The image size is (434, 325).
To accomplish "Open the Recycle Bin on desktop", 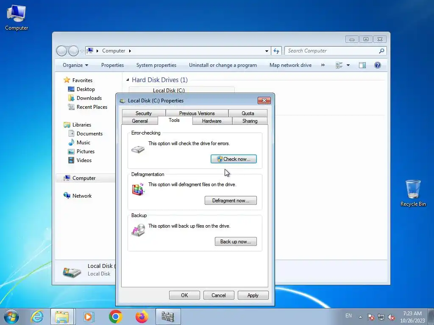I will point(413,193).
